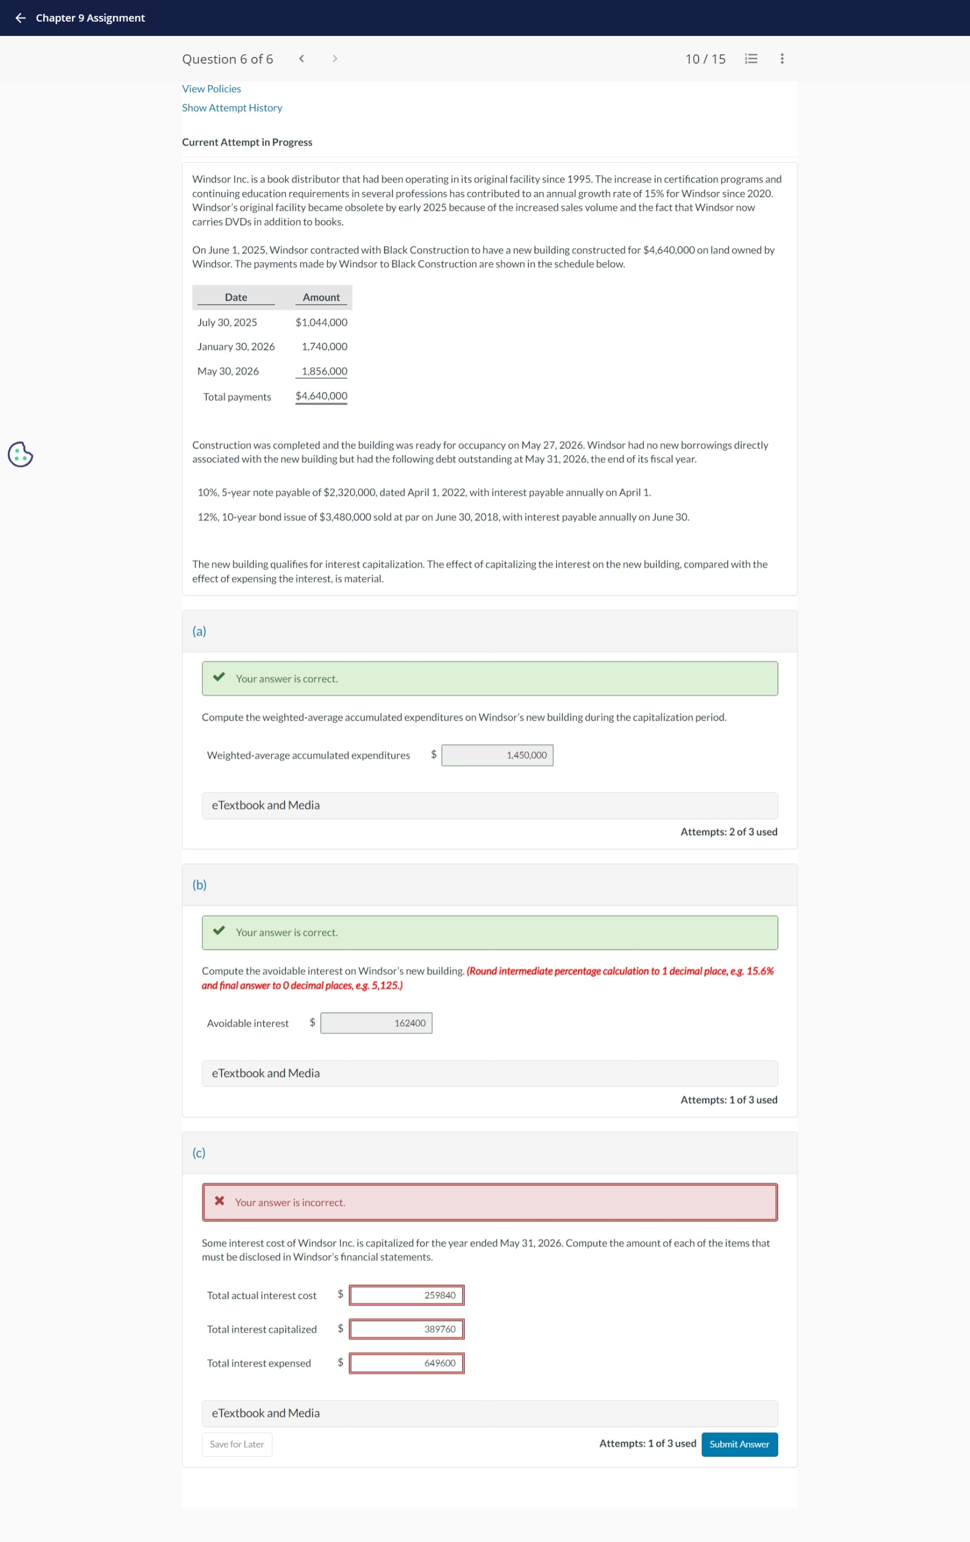Click the 'Your answer is incorrect.' message
Image resolution: width=970 pixels, height=1542 pixels.
tap(290, 1202)
